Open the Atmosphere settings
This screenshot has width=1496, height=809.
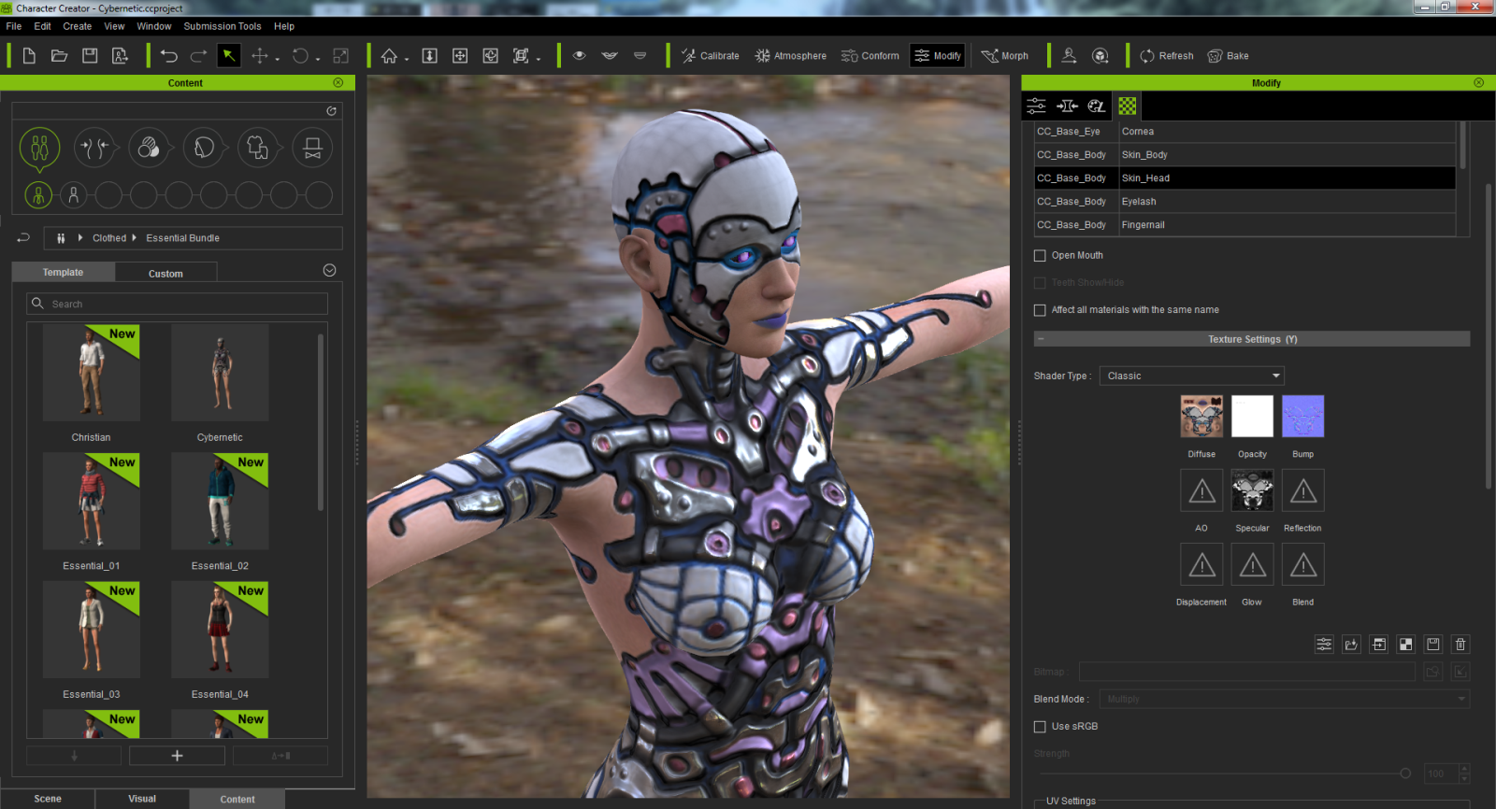coord(791,56)
